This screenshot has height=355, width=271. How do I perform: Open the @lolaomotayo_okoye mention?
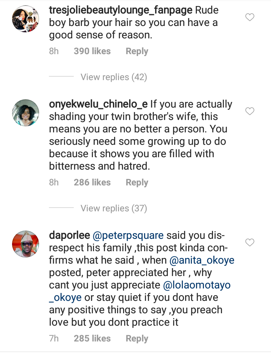coord(196,285)
